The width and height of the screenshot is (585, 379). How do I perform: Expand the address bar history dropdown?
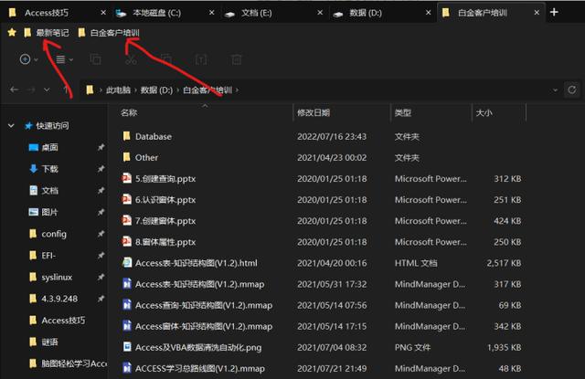(x=555, y=90)
